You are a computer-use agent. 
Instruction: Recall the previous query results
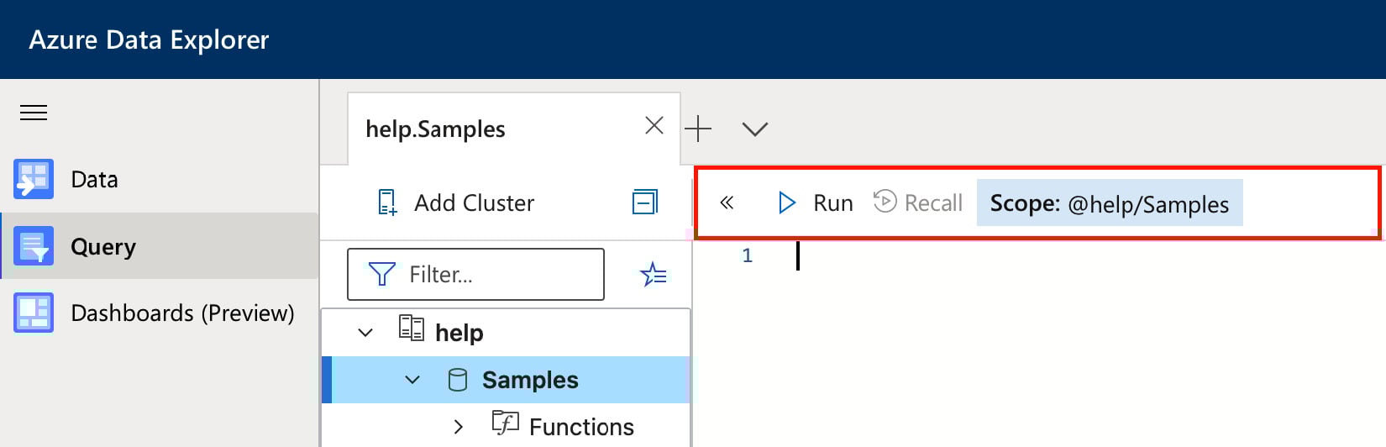[933, 202]
